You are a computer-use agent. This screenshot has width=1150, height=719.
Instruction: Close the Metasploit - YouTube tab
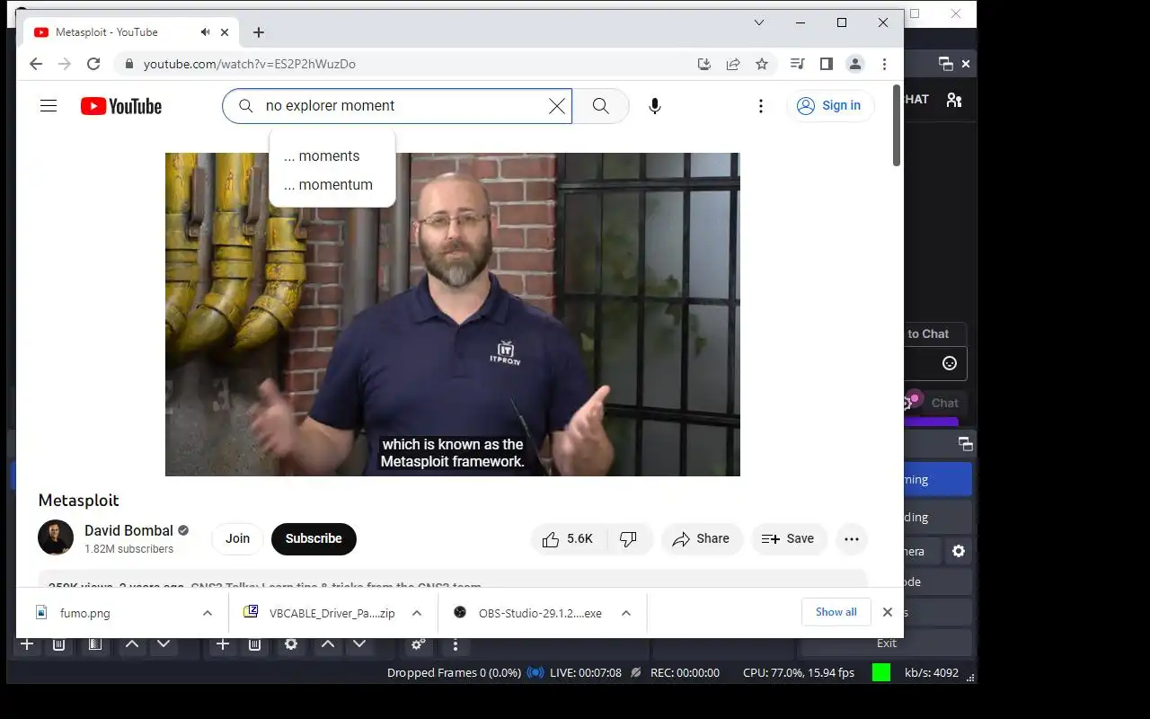click(225, 32)
